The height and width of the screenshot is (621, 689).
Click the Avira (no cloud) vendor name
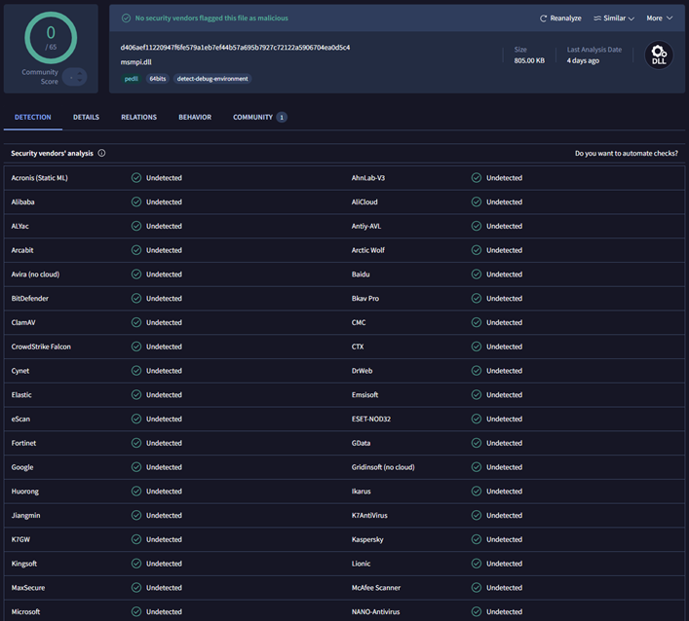click(x=36, y=274)
